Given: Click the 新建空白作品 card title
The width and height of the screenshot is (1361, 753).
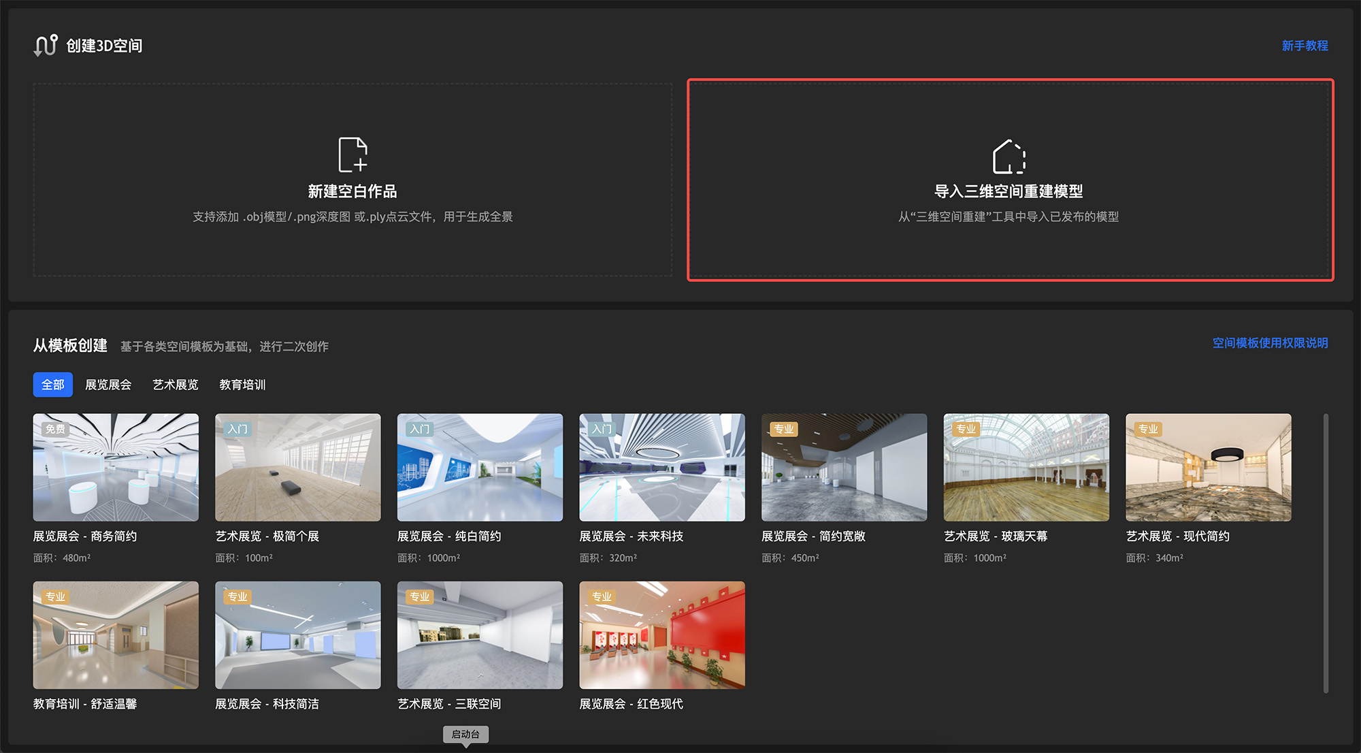Looking at the screenshot, I should coord(352,191).
